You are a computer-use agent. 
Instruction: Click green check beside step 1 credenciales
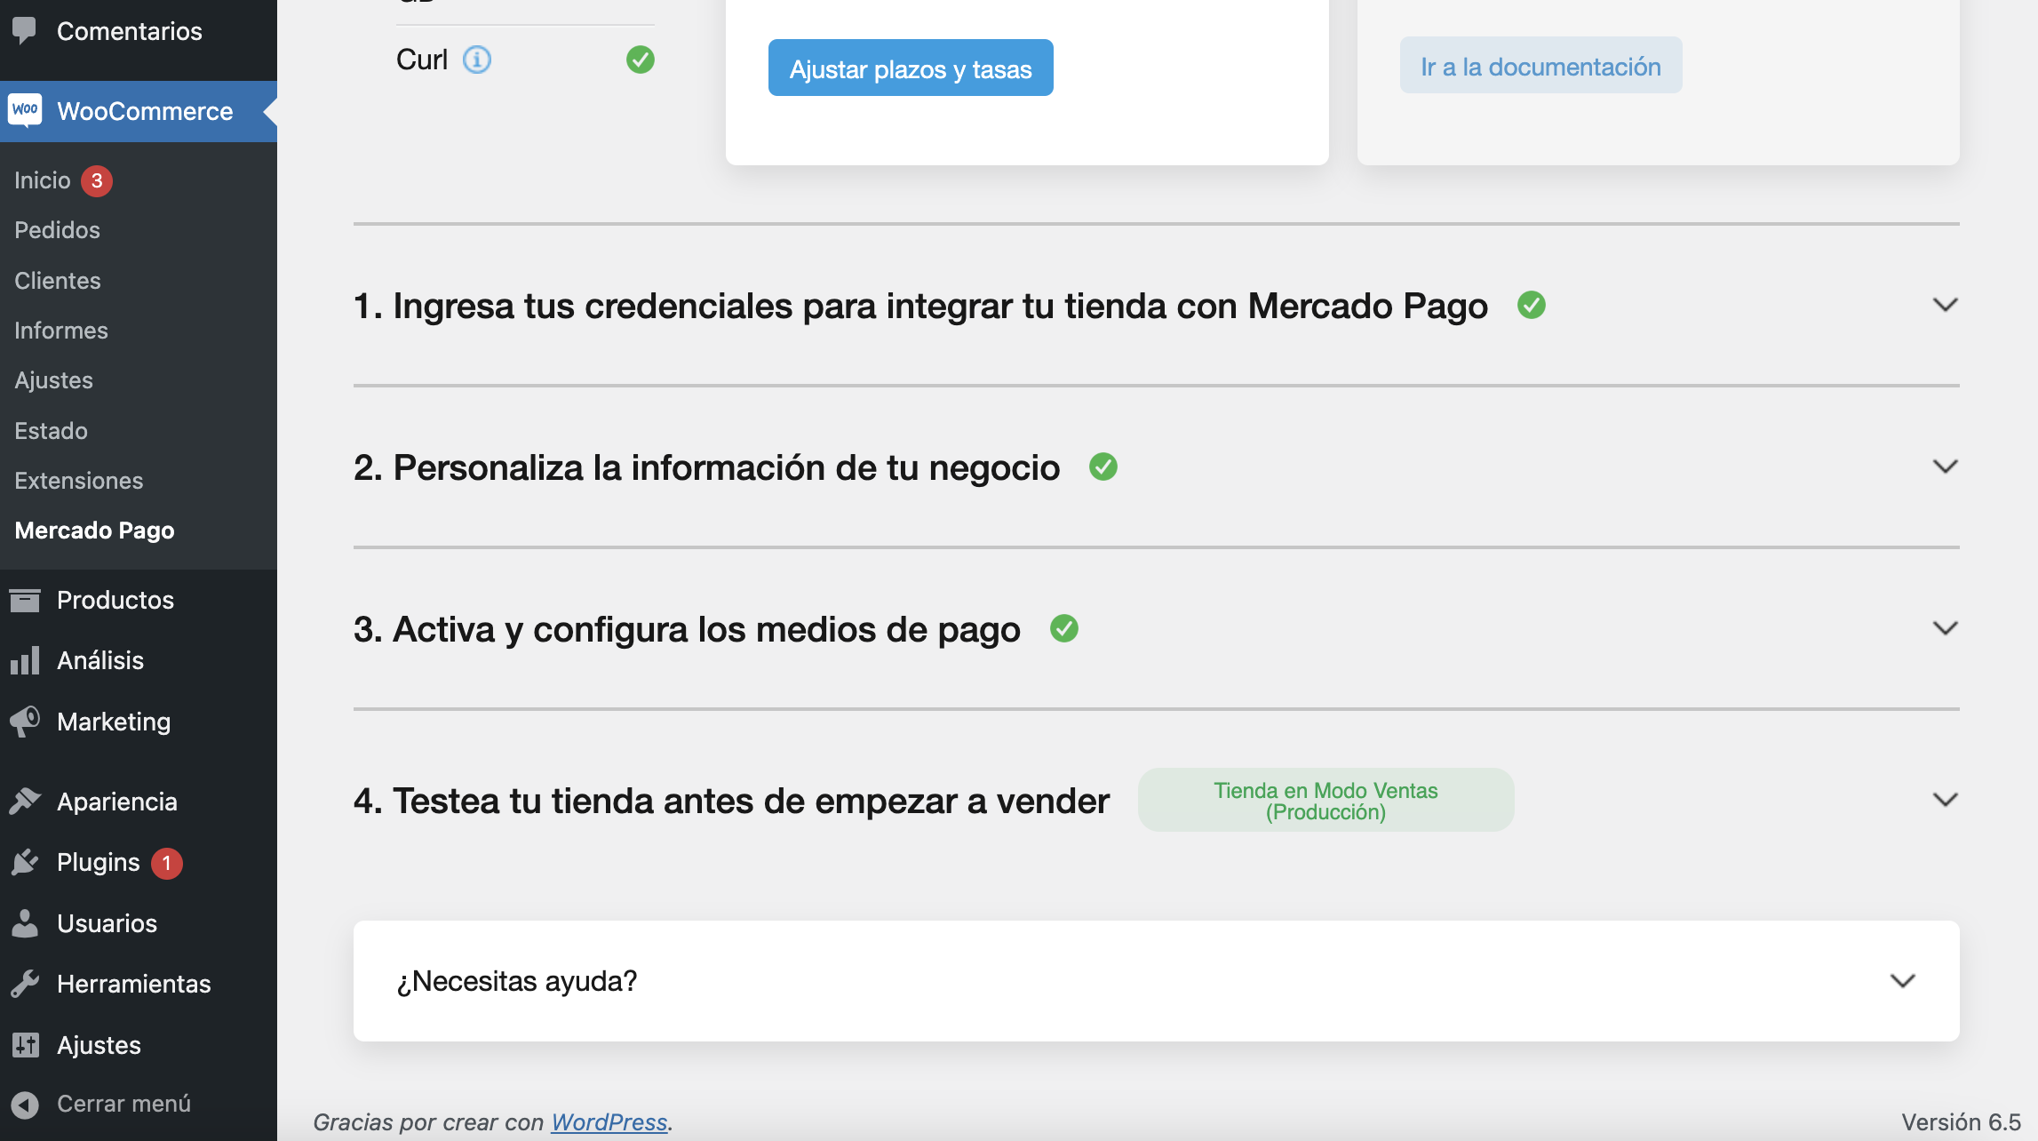pyautogui.click(x=1532, y=305)
